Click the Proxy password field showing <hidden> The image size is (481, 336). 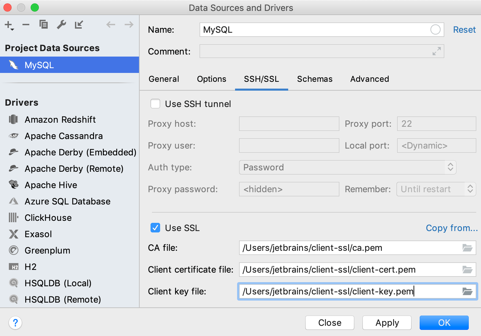pyautogui.click(x=289, y=189)
